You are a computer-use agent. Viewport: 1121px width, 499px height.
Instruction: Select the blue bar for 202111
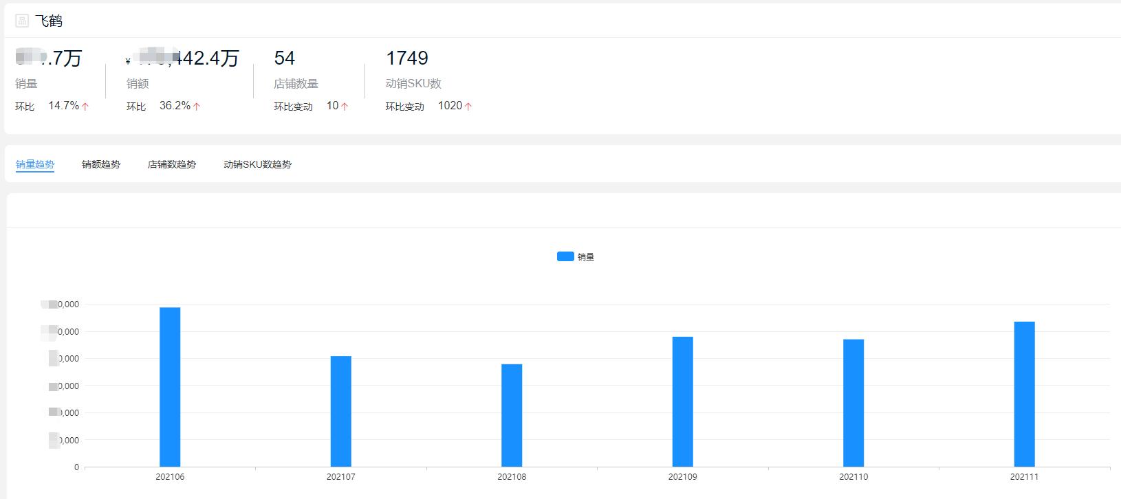click(x=1024, y=394)
